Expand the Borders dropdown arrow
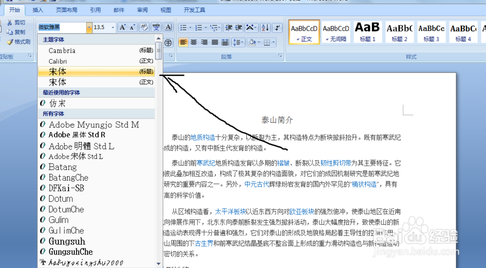486x268 pixels. [273, 42]
